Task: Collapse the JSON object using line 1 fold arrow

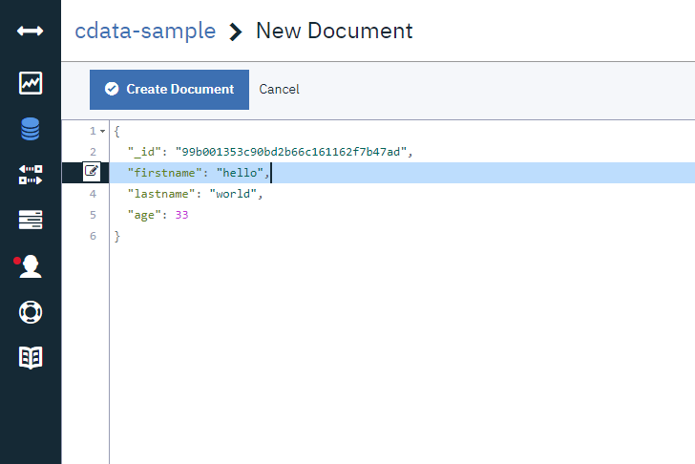Action: [x=102, y=131]
